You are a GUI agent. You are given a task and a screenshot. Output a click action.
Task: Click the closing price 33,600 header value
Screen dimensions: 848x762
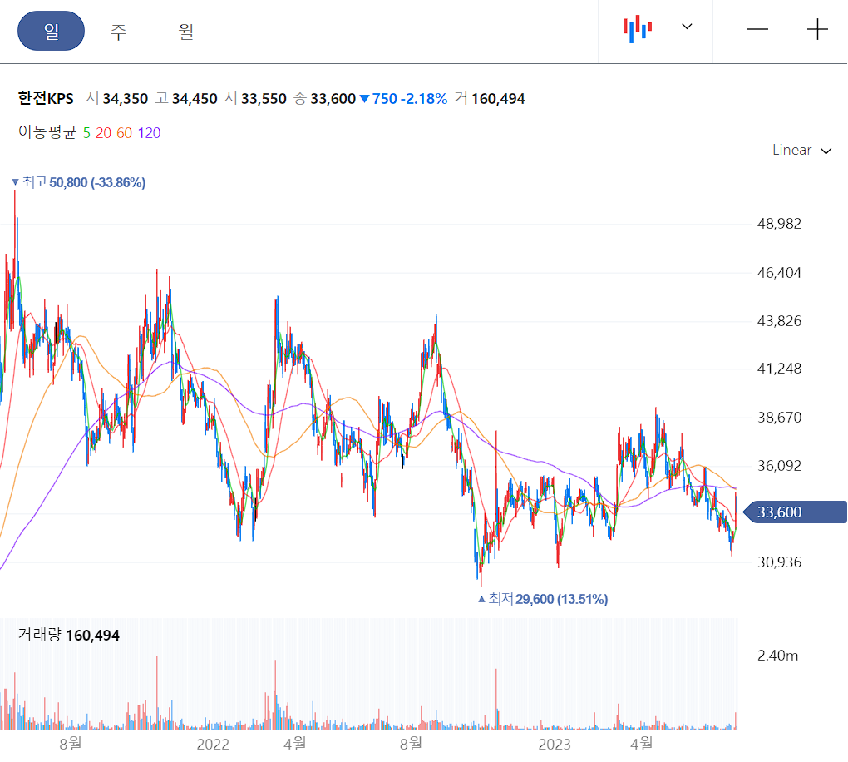pos(333,99)
